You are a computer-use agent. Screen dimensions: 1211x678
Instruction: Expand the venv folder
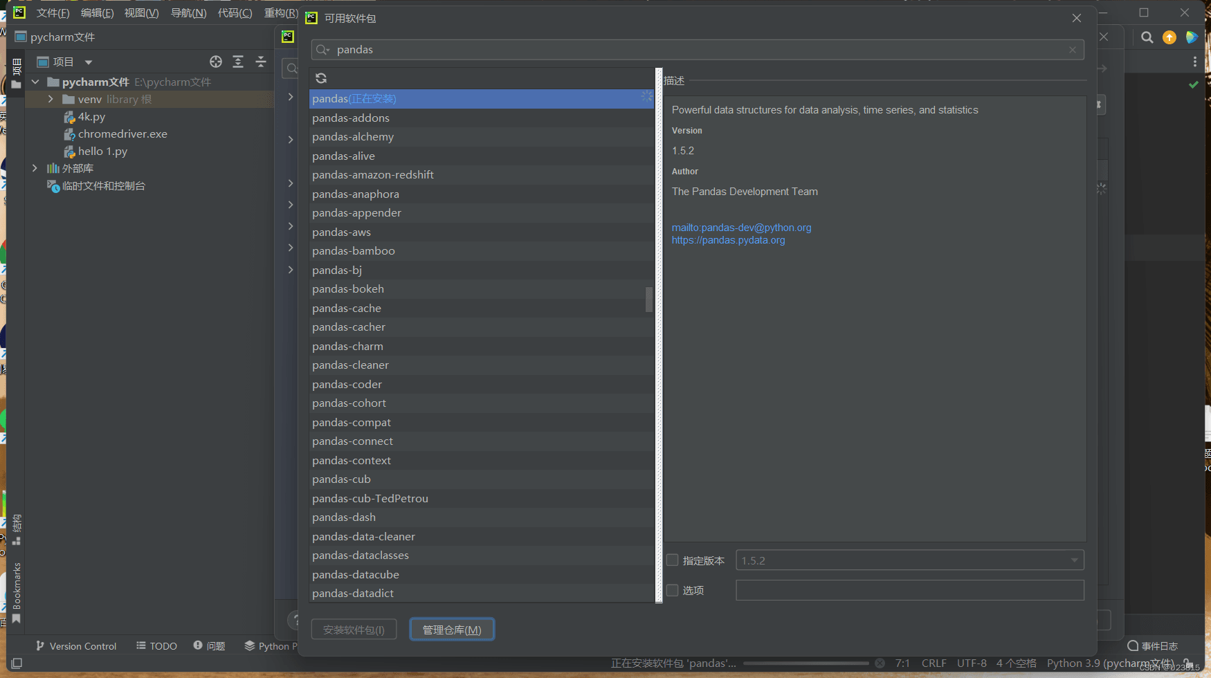click(51, 99)
